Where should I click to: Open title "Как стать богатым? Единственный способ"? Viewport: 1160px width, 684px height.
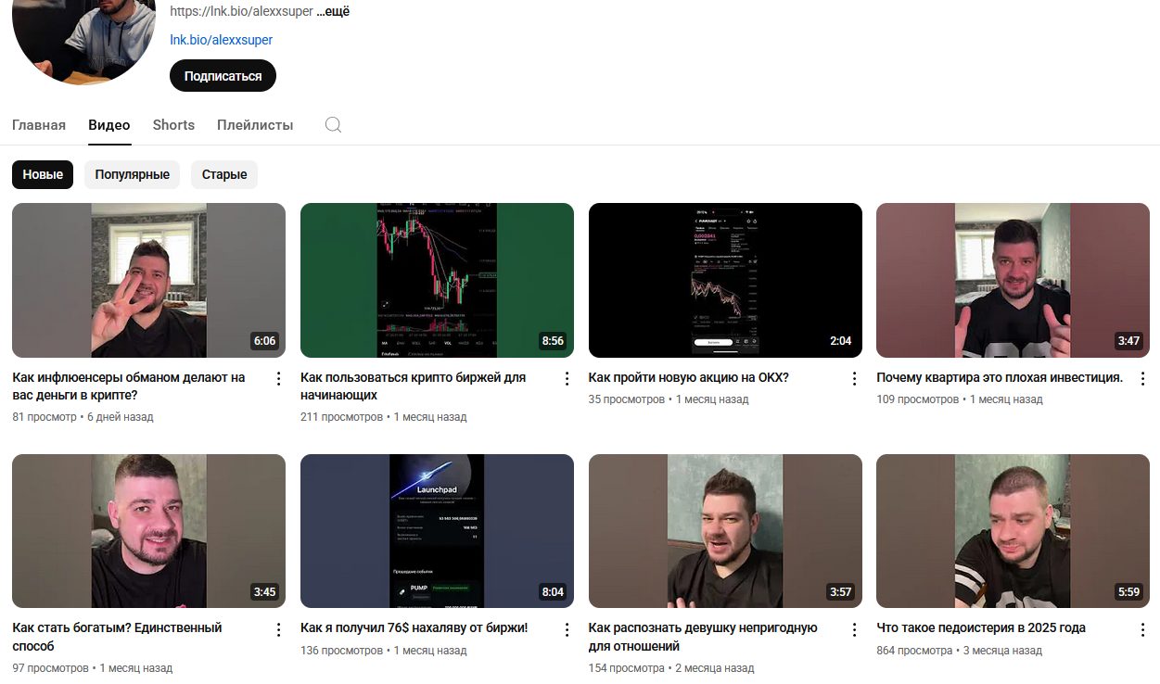coord(117,637)
